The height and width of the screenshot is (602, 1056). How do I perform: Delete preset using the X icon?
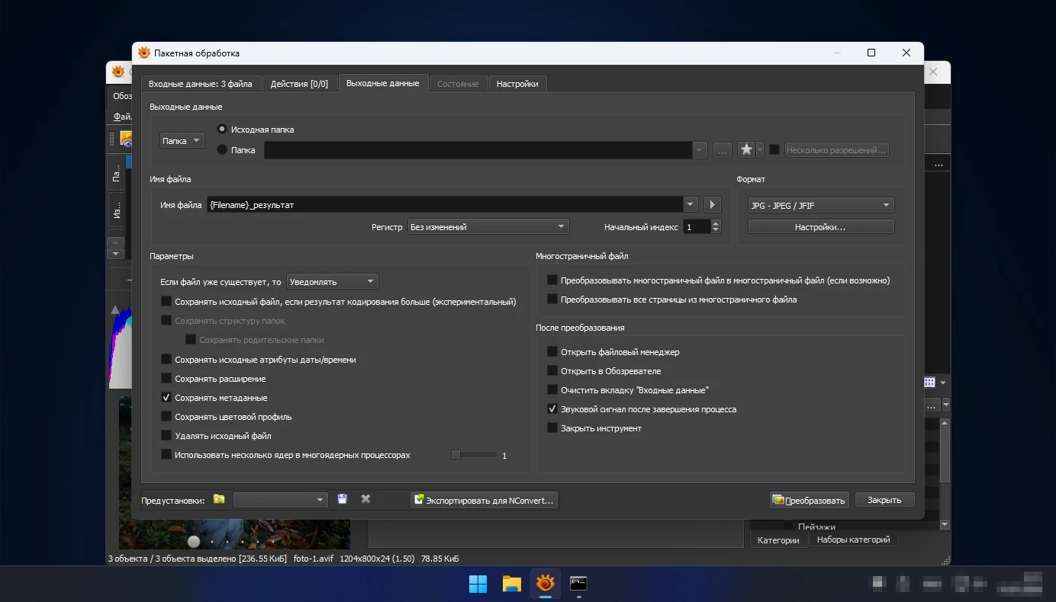pyautogui.click(x=365, y=499)
